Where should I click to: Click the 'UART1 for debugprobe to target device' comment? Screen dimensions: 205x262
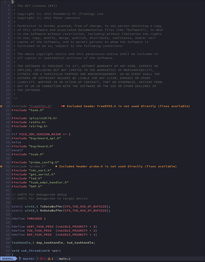point(50,198)
